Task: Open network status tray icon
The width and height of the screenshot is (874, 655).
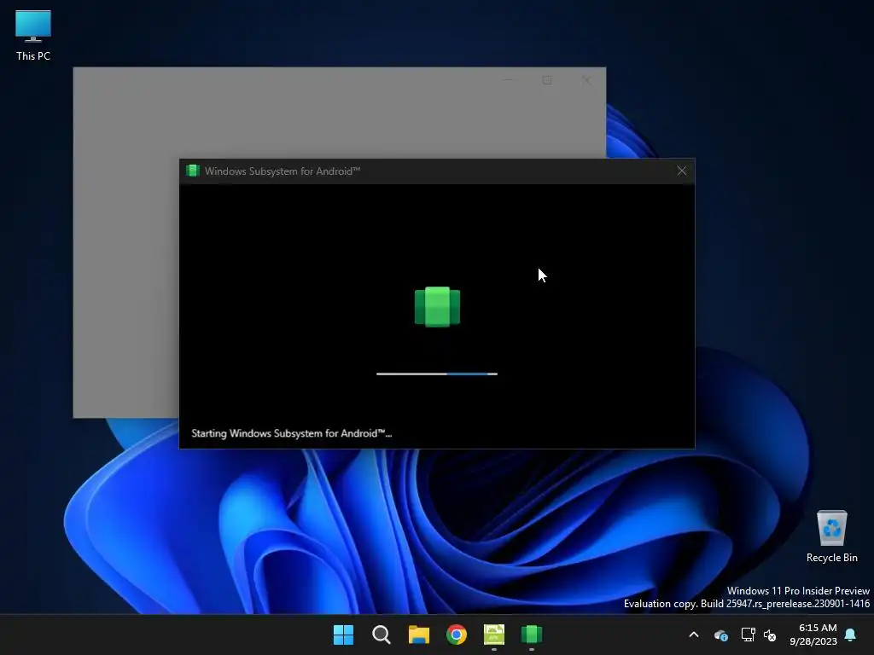Action: 748,635
